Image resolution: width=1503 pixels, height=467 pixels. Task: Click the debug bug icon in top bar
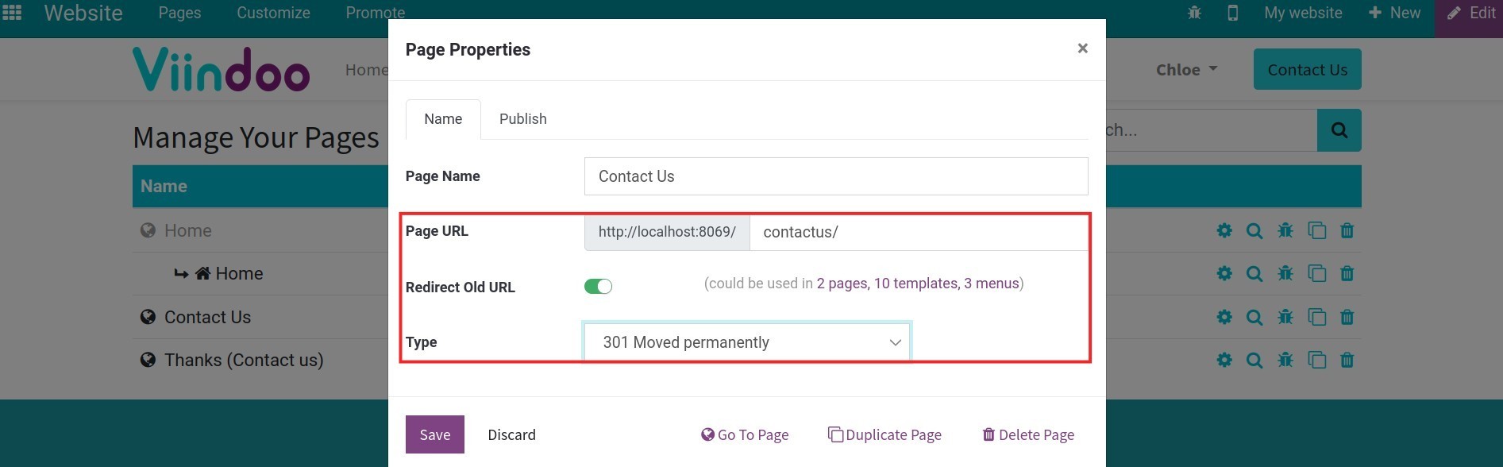coord(1194,13)
